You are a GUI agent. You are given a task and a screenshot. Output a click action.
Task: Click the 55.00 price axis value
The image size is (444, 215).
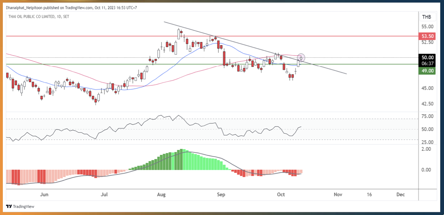(x=427, y=27)
